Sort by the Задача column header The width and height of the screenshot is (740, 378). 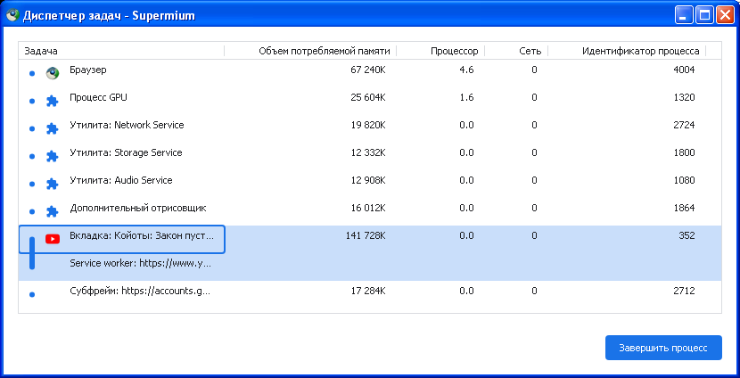click(121, 51)
